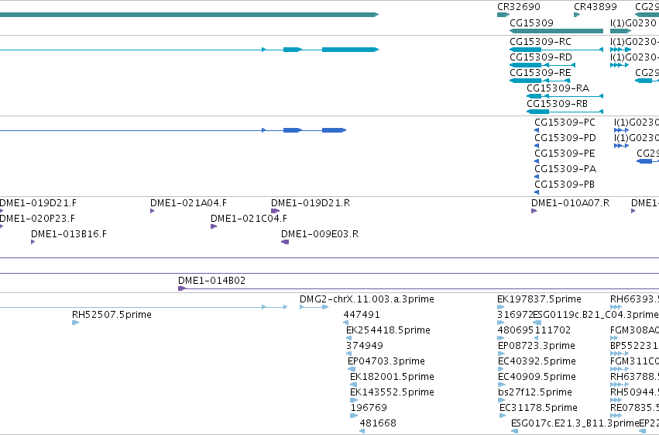Click the purple arrow glyph under DME1-009E03.R
The width and height of the screenshot is (659, 435).
285,242
